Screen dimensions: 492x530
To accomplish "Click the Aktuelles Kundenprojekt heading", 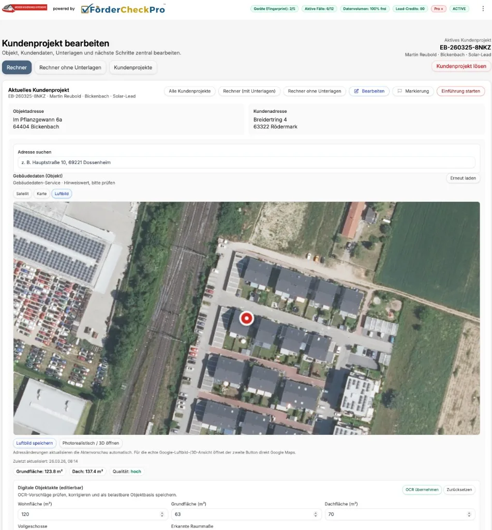I will [x=38, y=90].
